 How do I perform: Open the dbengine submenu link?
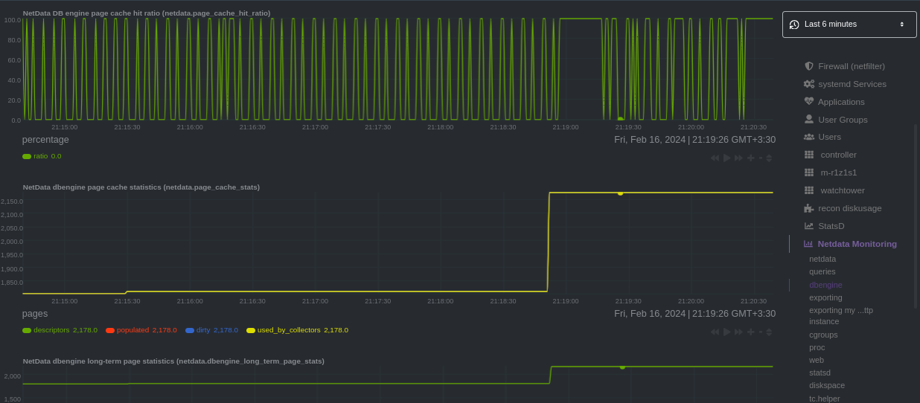point(825,285)
